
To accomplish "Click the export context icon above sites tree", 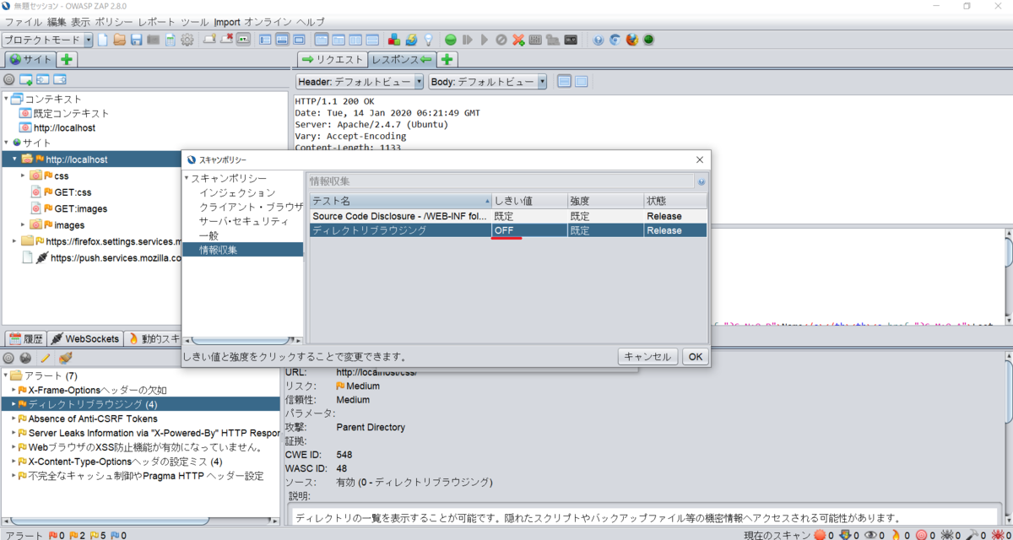I will 59,80.
